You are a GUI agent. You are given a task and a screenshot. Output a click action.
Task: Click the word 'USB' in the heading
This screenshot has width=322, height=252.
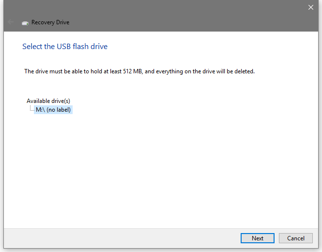pos(63,47)
